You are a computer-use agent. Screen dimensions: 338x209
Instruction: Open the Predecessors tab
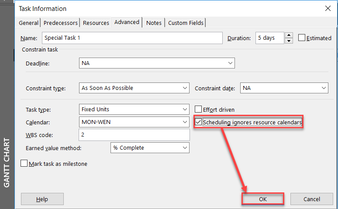tap(61, 23)
